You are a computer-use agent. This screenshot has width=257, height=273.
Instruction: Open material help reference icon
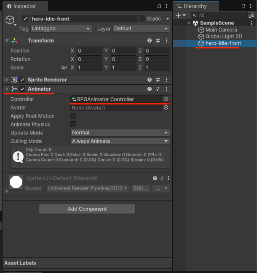pyautogui.click(x=155, y=178)
